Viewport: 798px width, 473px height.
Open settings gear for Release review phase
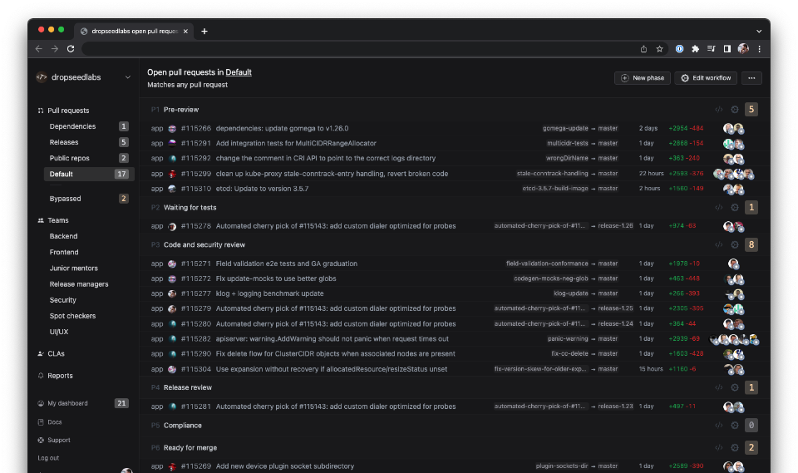coord(735,387)
